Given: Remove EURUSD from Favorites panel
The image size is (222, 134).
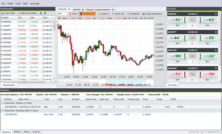Looking at the screenshot, I should coord(216,14).
